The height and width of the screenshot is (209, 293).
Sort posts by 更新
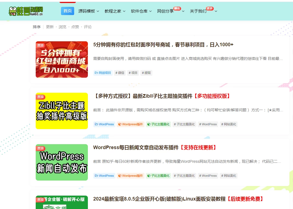click(x=50, y=27)
